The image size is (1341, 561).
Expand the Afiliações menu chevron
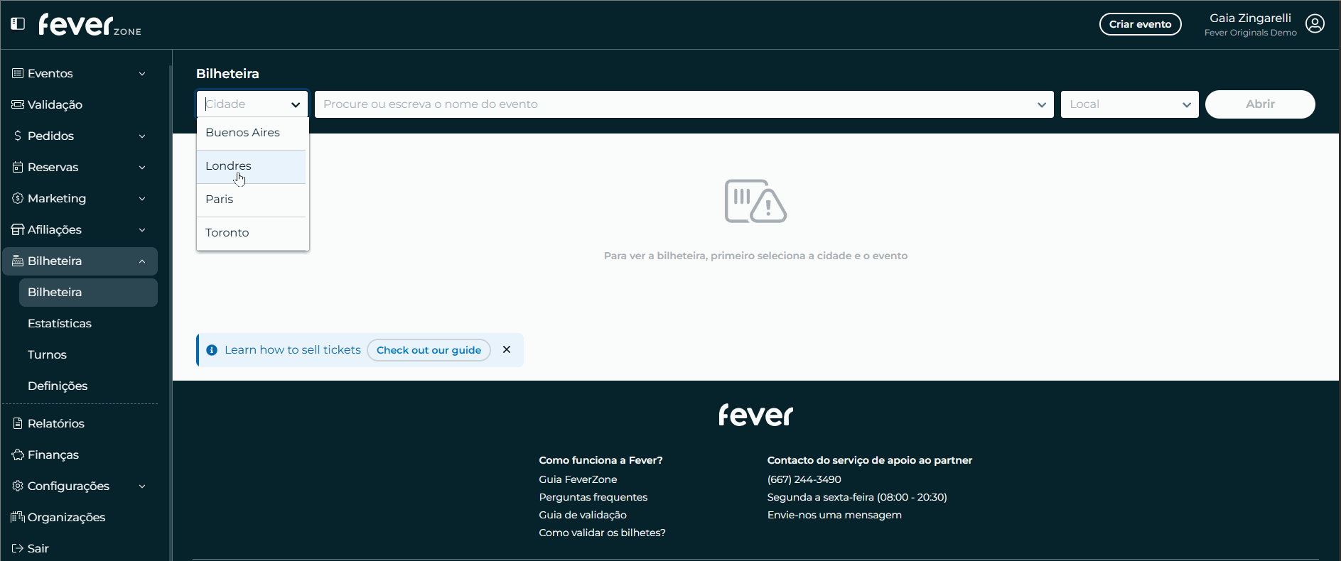[142, 230]
